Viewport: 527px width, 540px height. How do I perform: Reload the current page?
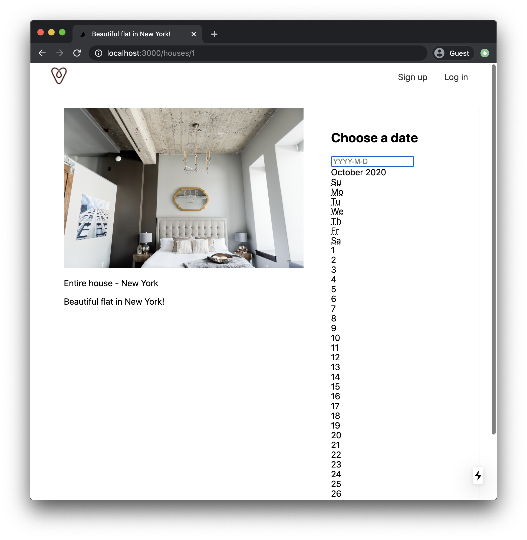77,53
